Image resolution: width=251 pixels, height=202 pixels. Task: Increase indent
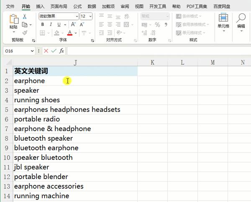click(110, 33)
